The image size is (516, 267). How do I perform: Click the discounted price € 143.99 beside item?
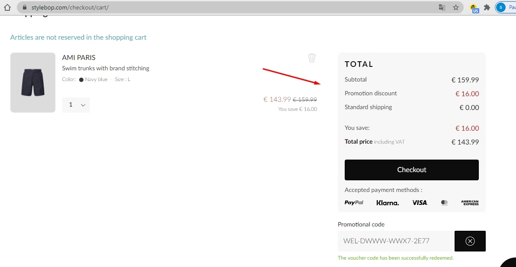pos(277,99)
